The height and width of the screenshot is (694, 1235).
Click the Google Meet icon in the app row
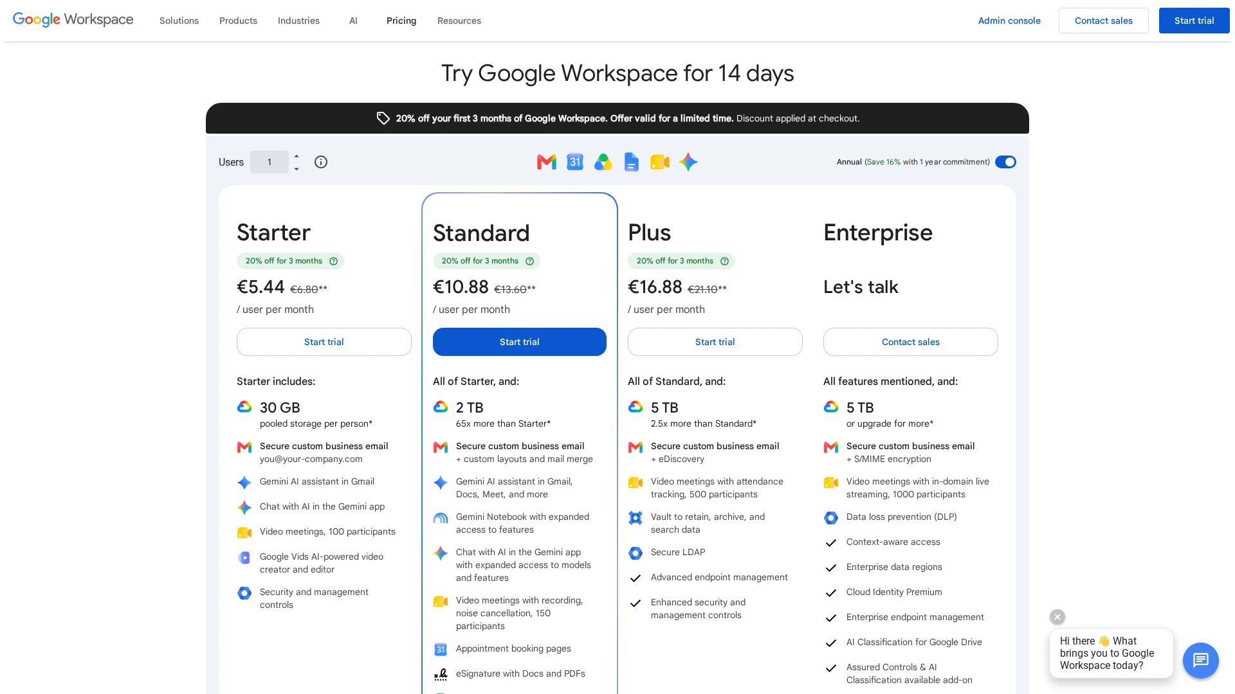point(660,162)
